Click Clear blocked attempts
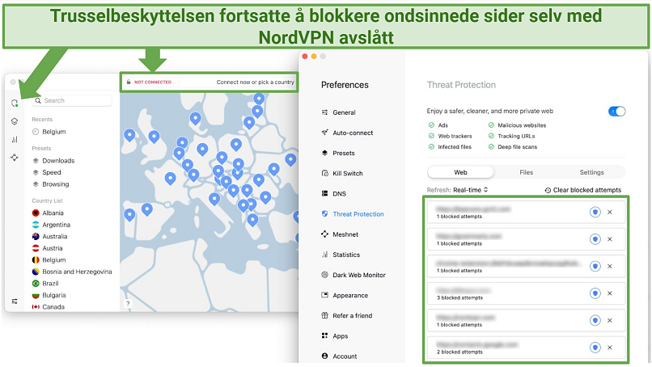 pos(583,190)
